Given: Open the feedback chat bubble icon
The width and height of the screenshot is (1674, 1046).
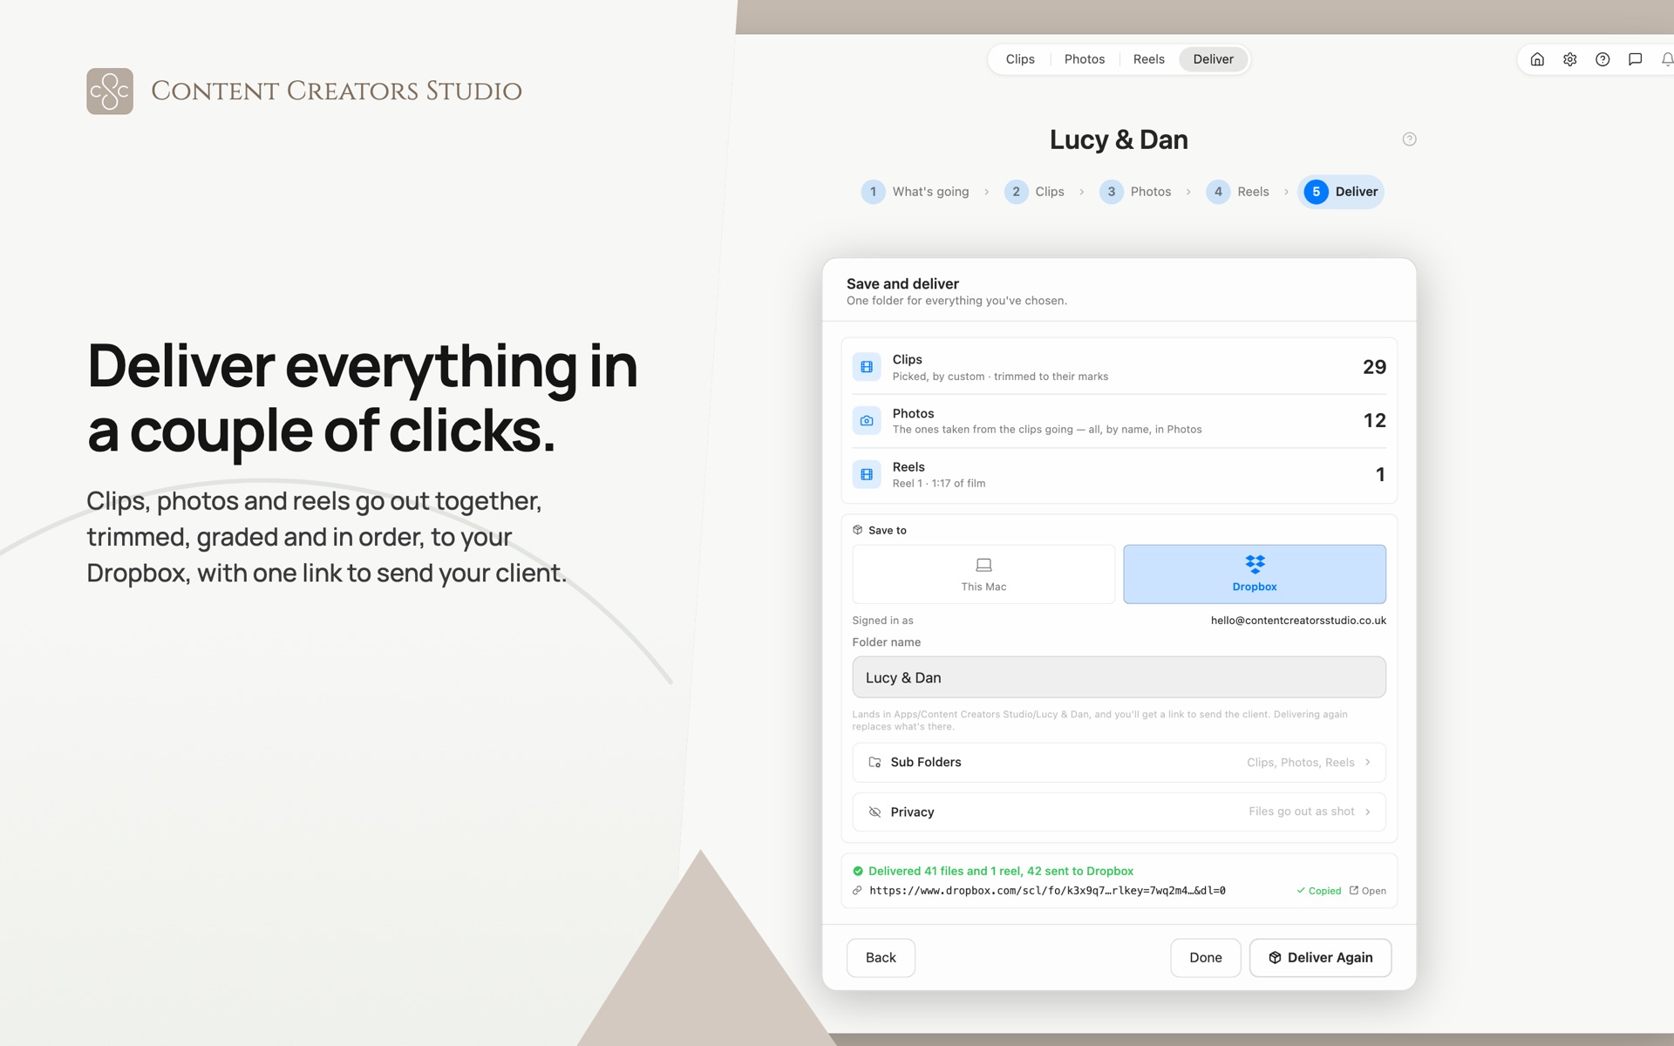Looking at the screenshot, I should pos(1635,59).
